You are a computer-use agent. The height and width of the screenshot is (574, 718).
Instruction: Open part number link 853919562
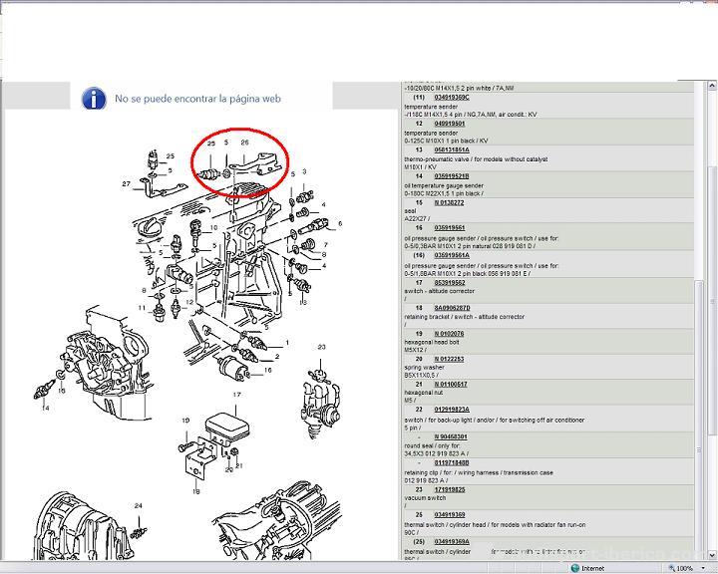coord(449,282)
